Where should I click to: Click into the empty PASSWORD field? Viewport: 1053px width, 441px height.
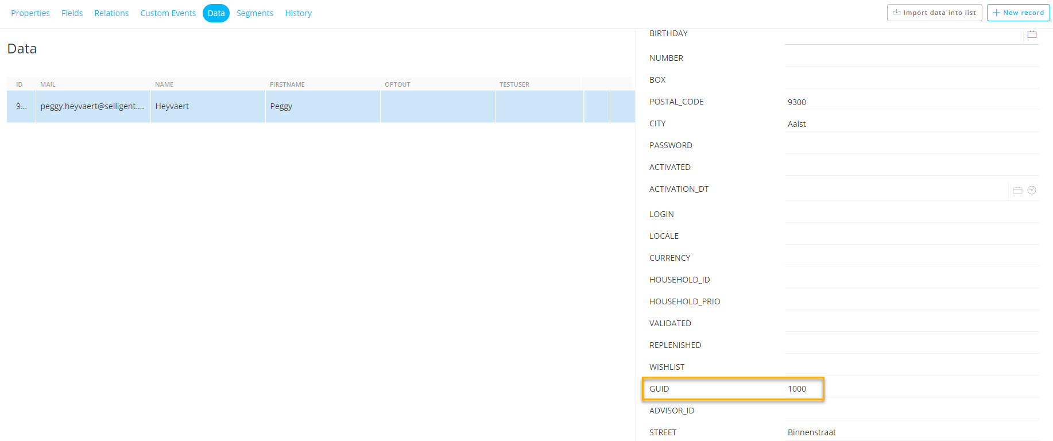(x=911, y=145)
